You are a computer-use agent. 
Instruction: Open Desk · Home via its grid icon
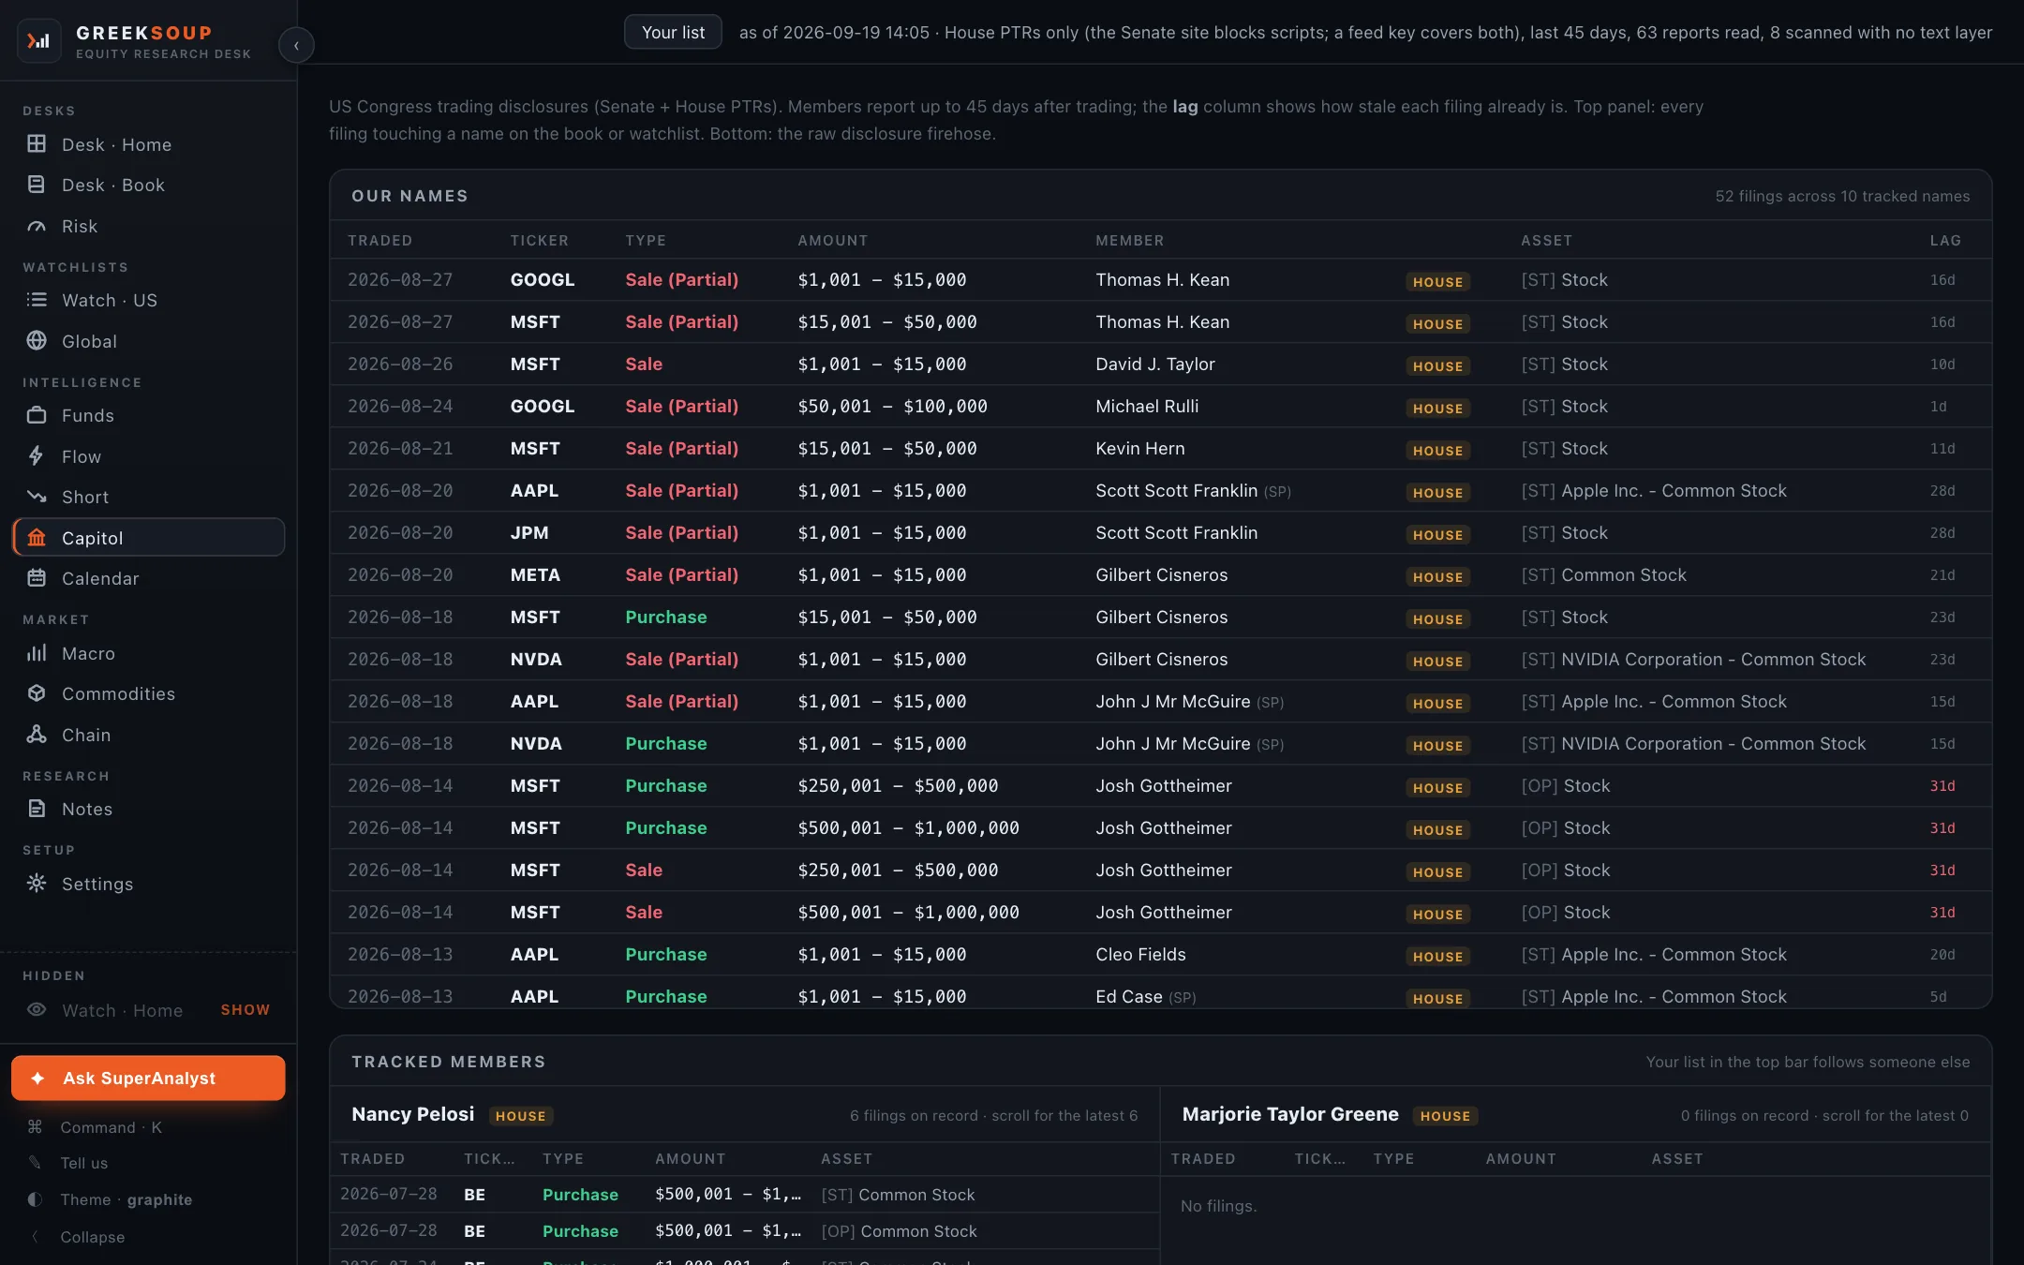[37, 144]
